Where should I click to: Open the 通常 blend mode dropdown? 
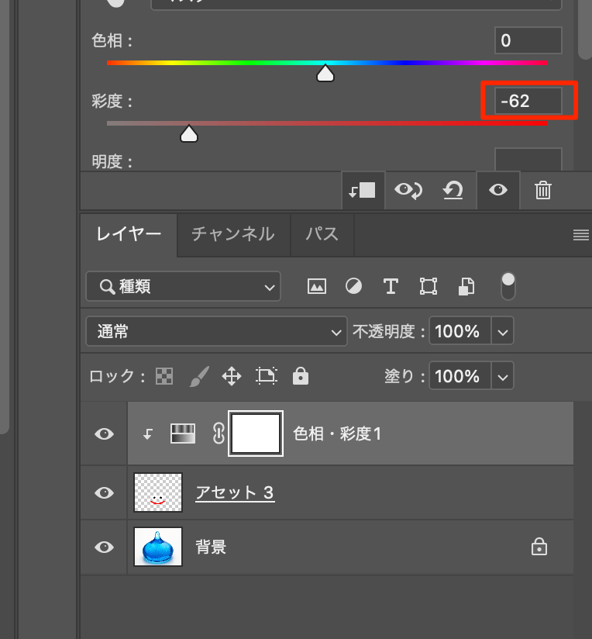point(216,332)
